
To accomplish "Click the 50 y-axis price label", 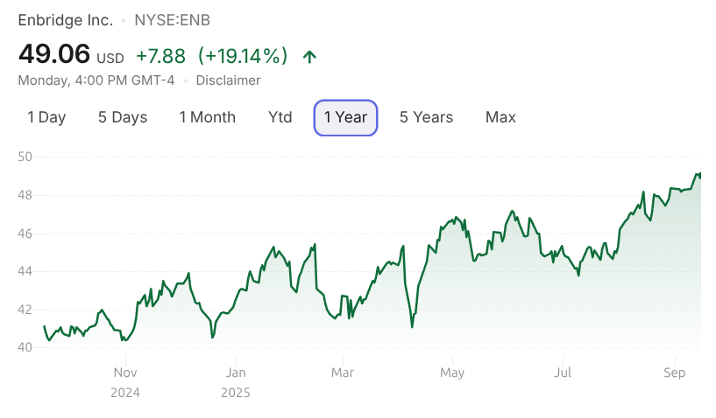I will click(x=25, y=157).
